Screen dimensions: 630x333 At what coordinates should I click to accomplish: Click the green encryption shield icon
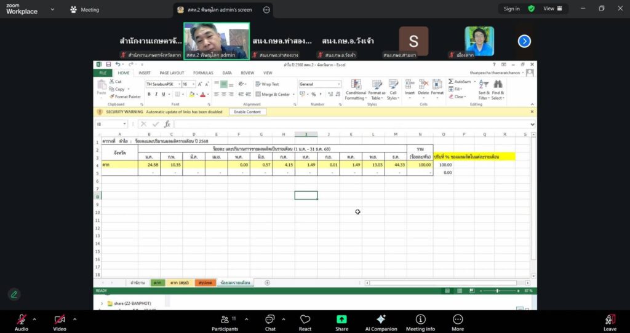coord(532,9)
